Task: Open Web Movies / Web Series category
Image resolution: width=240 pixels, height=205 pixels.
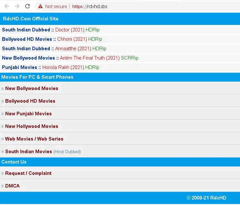Action: [34, 139]
